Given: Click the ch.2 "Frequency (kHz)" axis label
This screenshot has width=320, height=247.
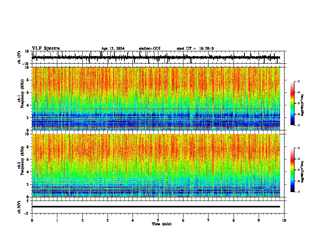Looking at the screenshot, I should (x=23, y=161).
